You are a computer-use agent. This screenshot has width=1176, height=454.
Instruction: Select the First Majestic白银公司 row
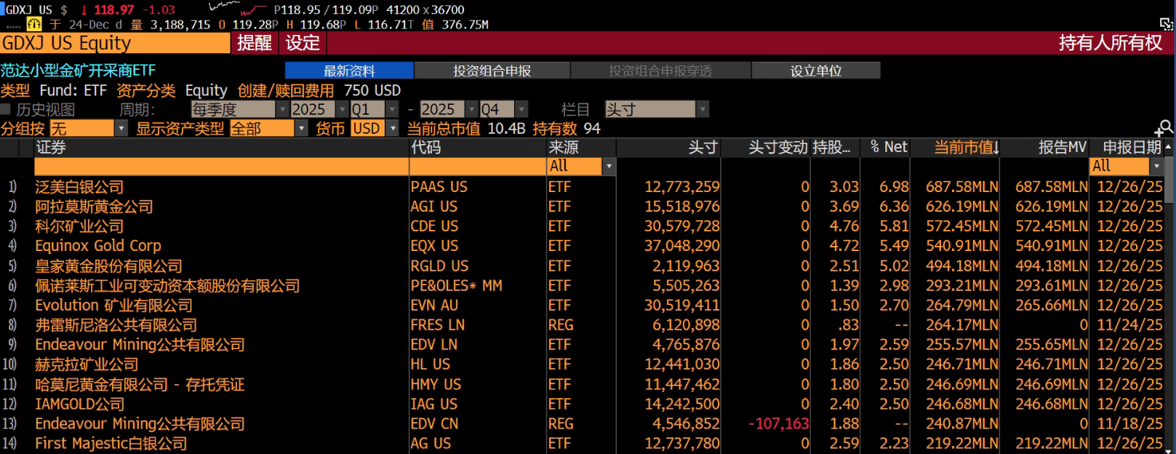pos(582,443)
